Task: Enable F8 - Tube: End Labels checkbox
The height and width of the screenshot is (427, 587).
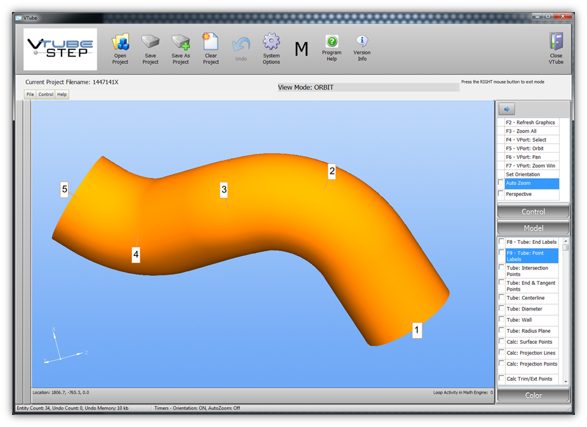Action: 501,242
